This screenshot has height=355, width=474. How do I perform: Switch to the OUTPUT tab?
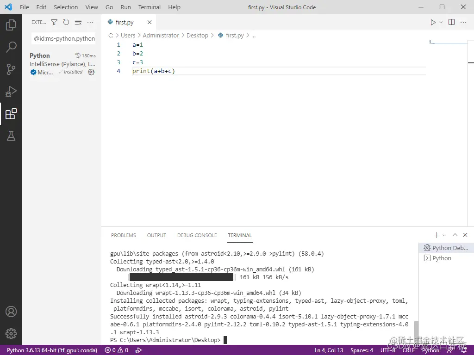point(156,235)
